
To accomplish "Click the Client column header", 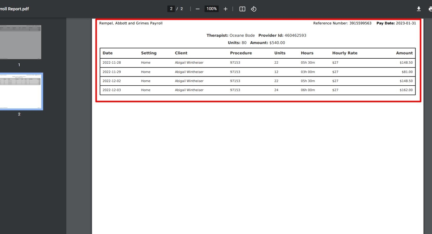I will (181, 53).
